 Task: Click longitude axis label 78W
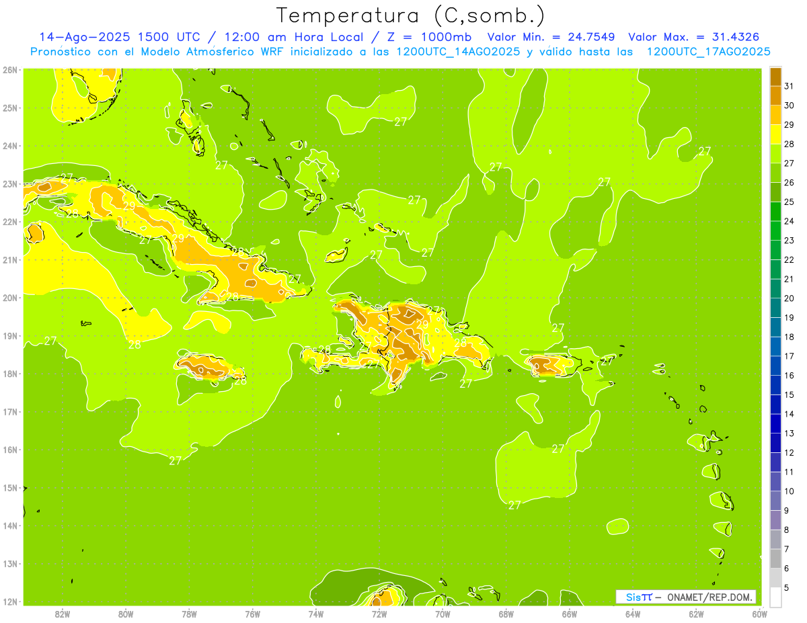[189, 614]
